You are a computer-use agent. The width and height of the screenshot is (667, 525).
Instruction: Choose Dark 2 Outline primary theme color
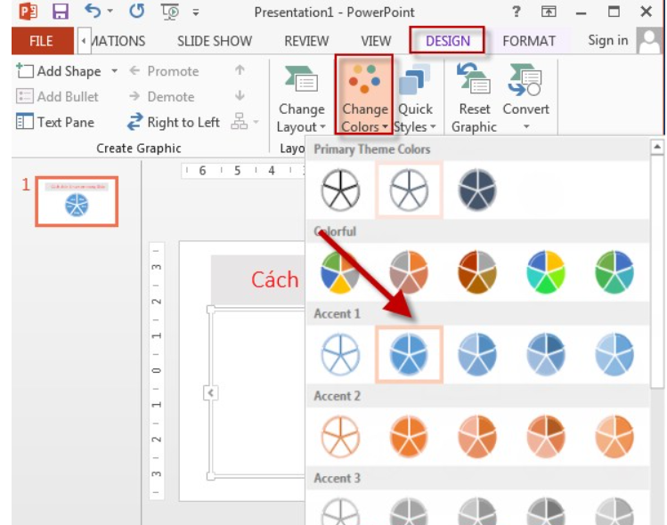409,190
